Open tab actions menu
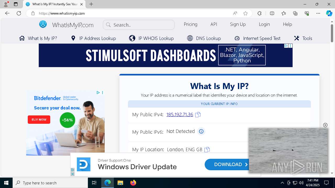This screenshot has height=188, width=335. 16,4
